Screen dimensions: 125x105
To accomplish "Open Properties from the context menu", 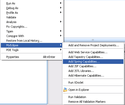I will pos(32,57).
